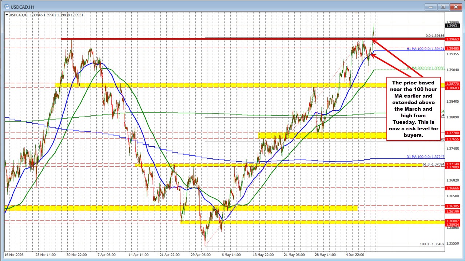Image resolution: width=465 pixels, height=261 pixels.
Task: Click axis price 1.39040
Action: [453, 70]
